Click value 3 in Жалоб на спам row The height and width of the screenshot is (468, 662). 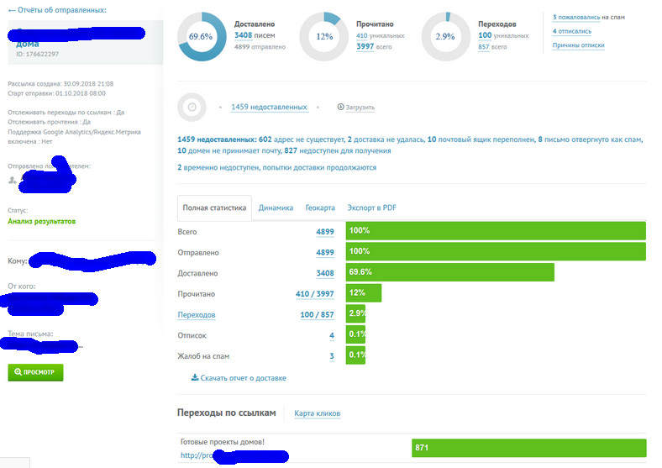click(332, 356)
